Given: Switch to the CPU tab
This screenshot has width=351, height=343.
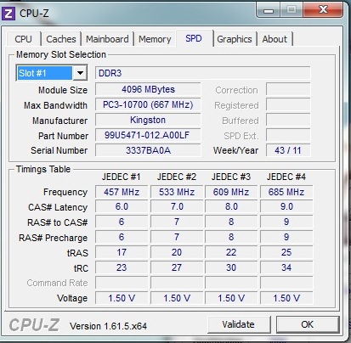Looking at the screenshot, I should tap(23, 39).
